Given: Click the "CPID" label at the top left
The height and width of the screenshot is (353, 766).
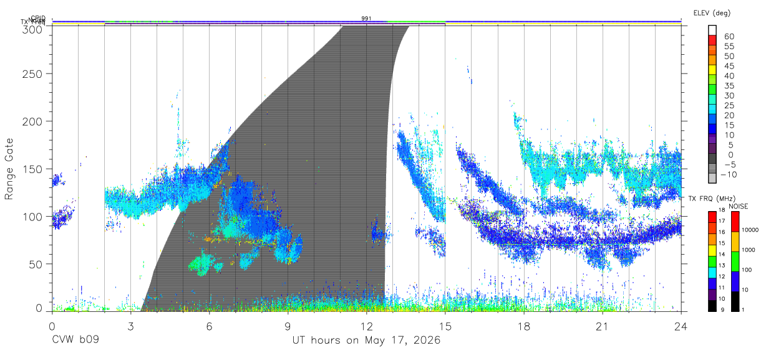Looking at the screenshot, I should 38,18.
